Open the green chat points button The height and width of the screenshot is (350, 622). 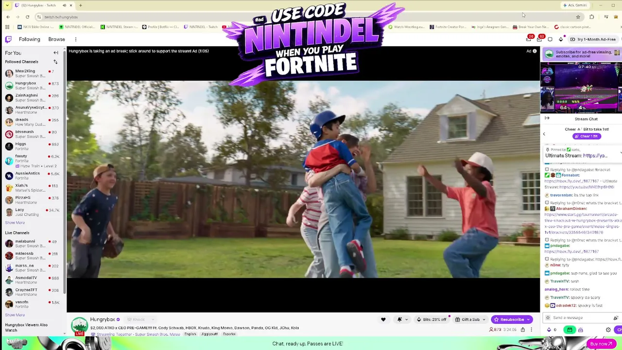(x=570, y=330)
